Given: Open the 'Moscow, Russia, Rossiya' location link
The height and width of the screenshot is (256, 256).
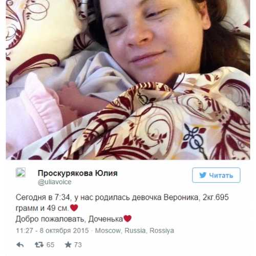Looking at the screenshot, I should (x=135, y=230).
